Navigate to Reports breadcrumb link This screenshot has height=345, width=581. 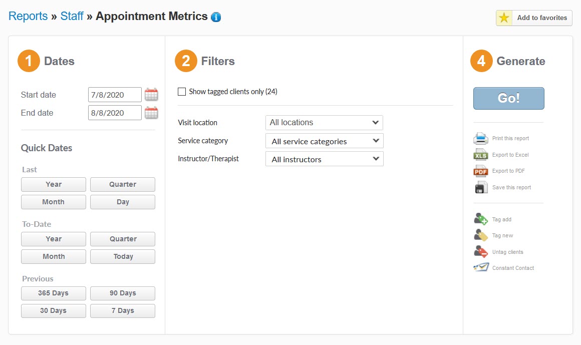[x=28, y=16]
